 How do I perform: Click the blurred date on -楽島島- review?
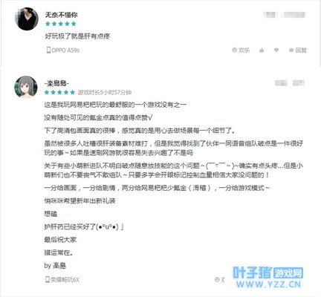tap(290, 83)
